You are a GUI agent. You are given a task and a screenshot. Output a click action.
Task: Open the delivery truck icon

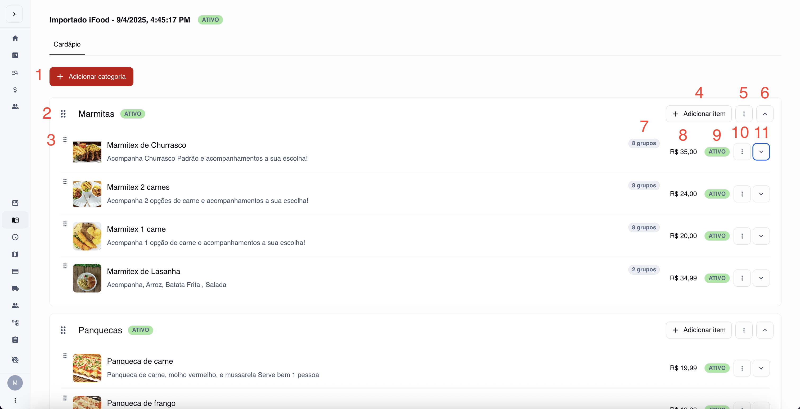point(15,289)
